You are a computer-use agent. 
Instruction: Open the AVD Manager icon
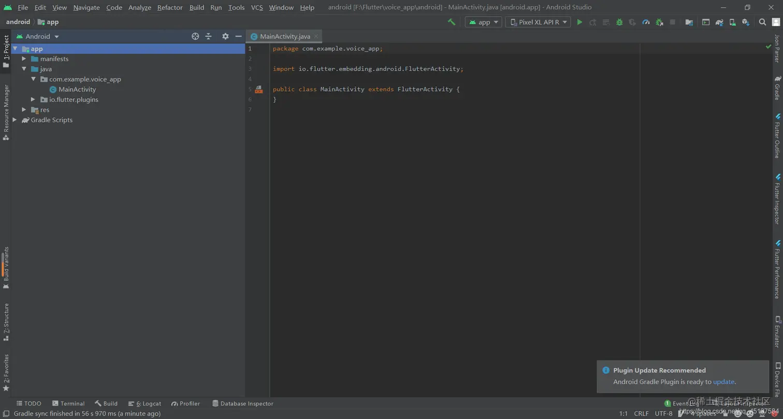732,22
